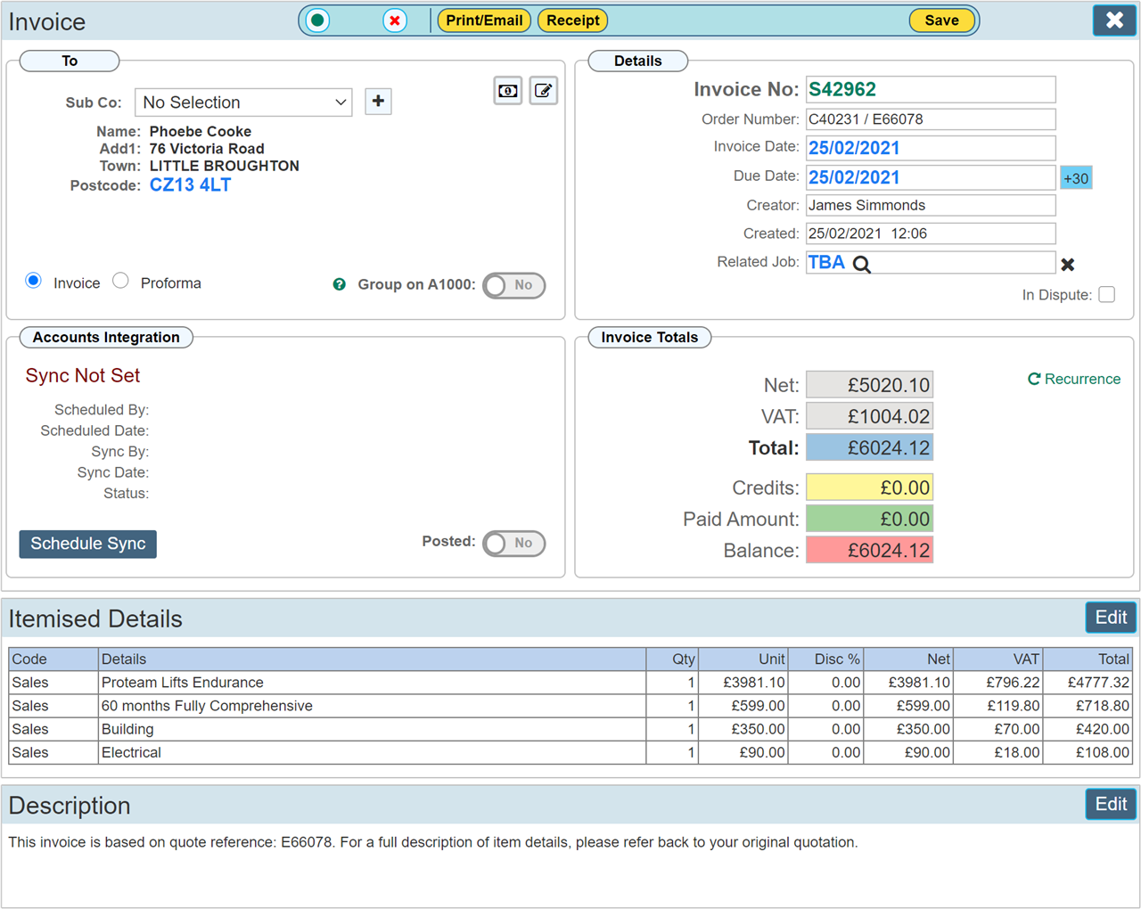Toggle the Posted switch
Viewport: 1141px width, 909px height.
pos(514,543)
